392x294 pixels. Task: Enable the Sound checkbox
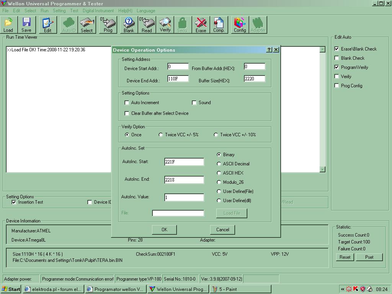point(194,103)
